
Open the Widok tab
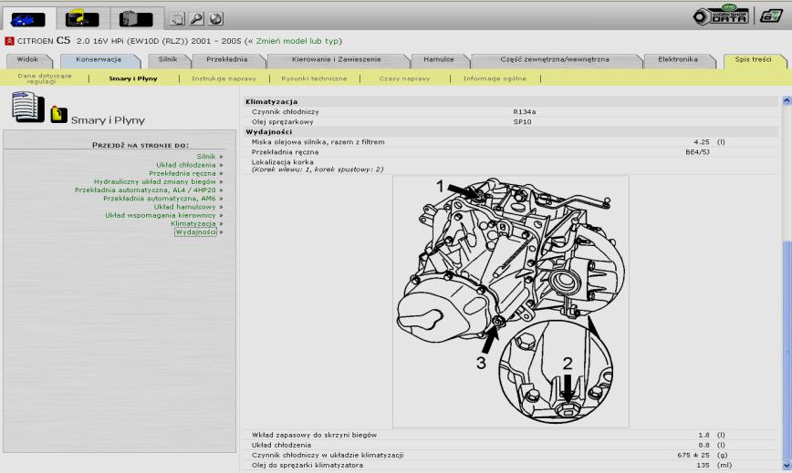[27, 59]
